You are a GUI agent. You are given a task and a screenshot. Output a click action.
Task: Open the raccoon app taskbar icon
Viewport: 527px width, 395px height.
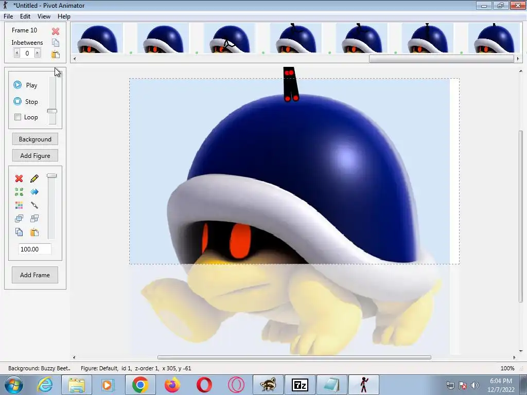[268, 385]
